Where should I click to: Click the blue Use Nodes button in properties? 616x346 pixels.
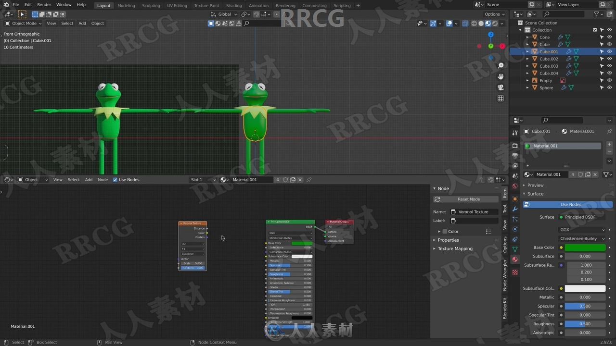tap(568, 204)
